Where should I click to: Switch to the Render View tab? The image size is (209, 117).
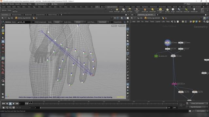click(x=28, y=15)
